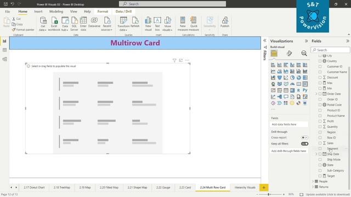Viewport: 351px width, 197px height.
Task: Click the Publish icon
Action: tap(225, 22)
